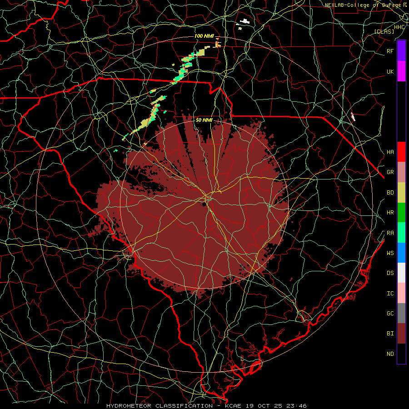Click the [CLAS] units label

pos(384,31)
